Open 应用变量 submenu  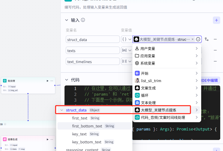coord(166,56)
